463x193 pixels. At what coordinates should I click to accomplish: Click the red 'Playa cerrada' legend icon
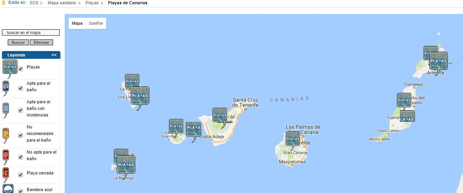(x=6, y=173)
